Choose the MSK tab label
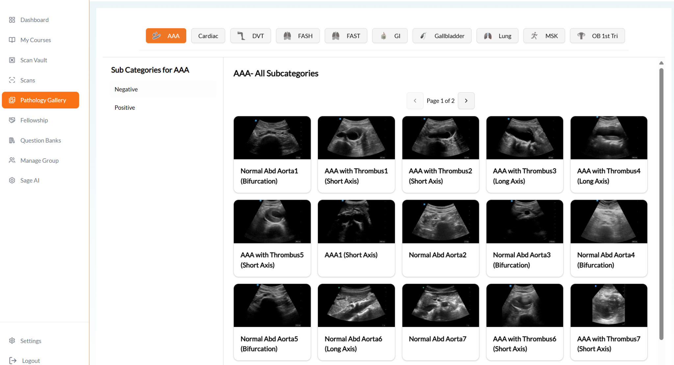The height and width of the screenshot is (365, 674). click(552, 36)
